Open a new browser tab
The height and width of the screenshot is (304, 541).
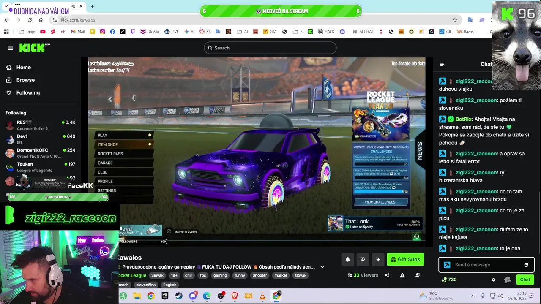coord(92,6)
